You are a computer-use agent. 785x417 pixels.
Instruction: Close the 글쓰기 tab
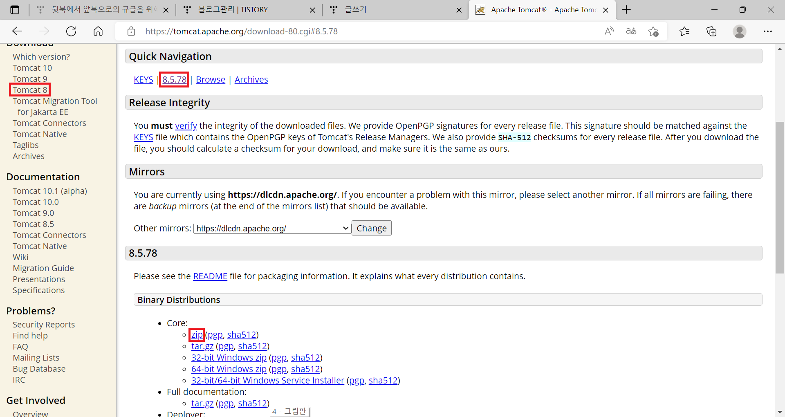point(459,10)
